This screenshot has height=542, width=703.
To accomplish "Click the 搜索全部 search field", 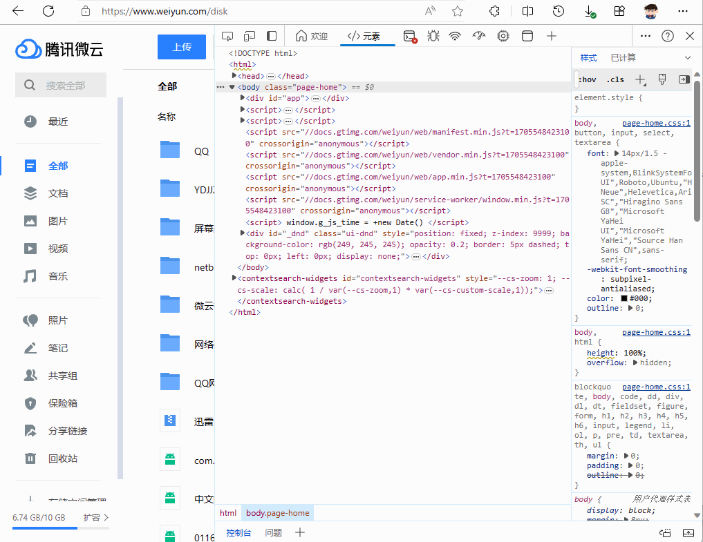I will tap(65, 86).
